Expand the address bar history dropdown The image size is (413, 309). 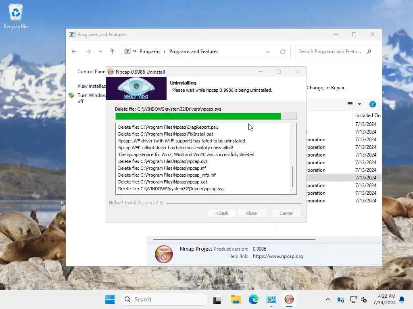coord(268,52)
